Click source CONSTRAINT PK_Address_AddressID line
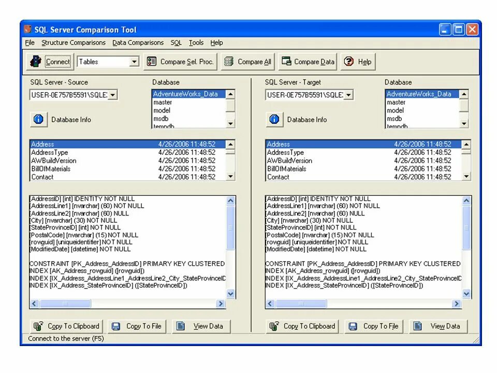 [127, 264]
